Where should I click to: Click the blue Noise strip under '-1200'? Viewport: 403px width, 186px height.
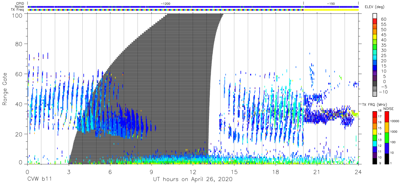coord(165,7)
